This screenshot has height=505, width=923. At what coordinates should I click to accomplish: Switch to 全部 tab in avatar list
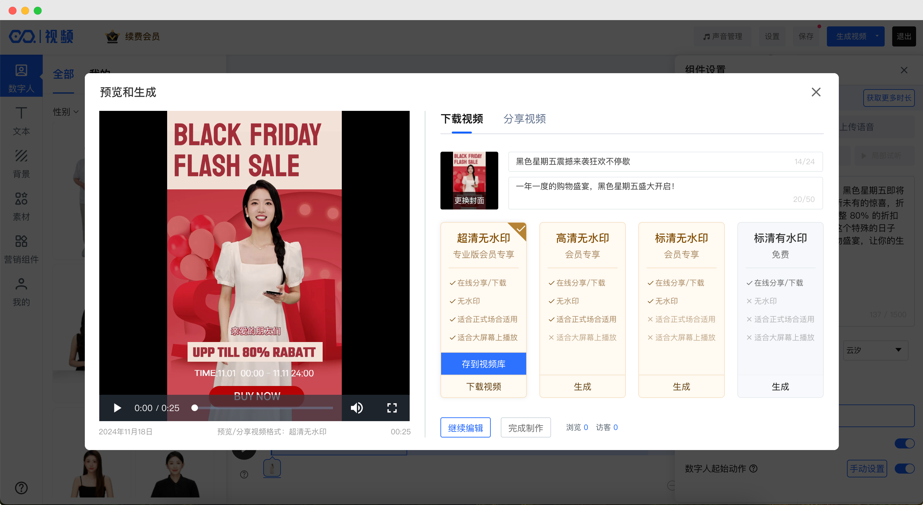coord(63,74)
